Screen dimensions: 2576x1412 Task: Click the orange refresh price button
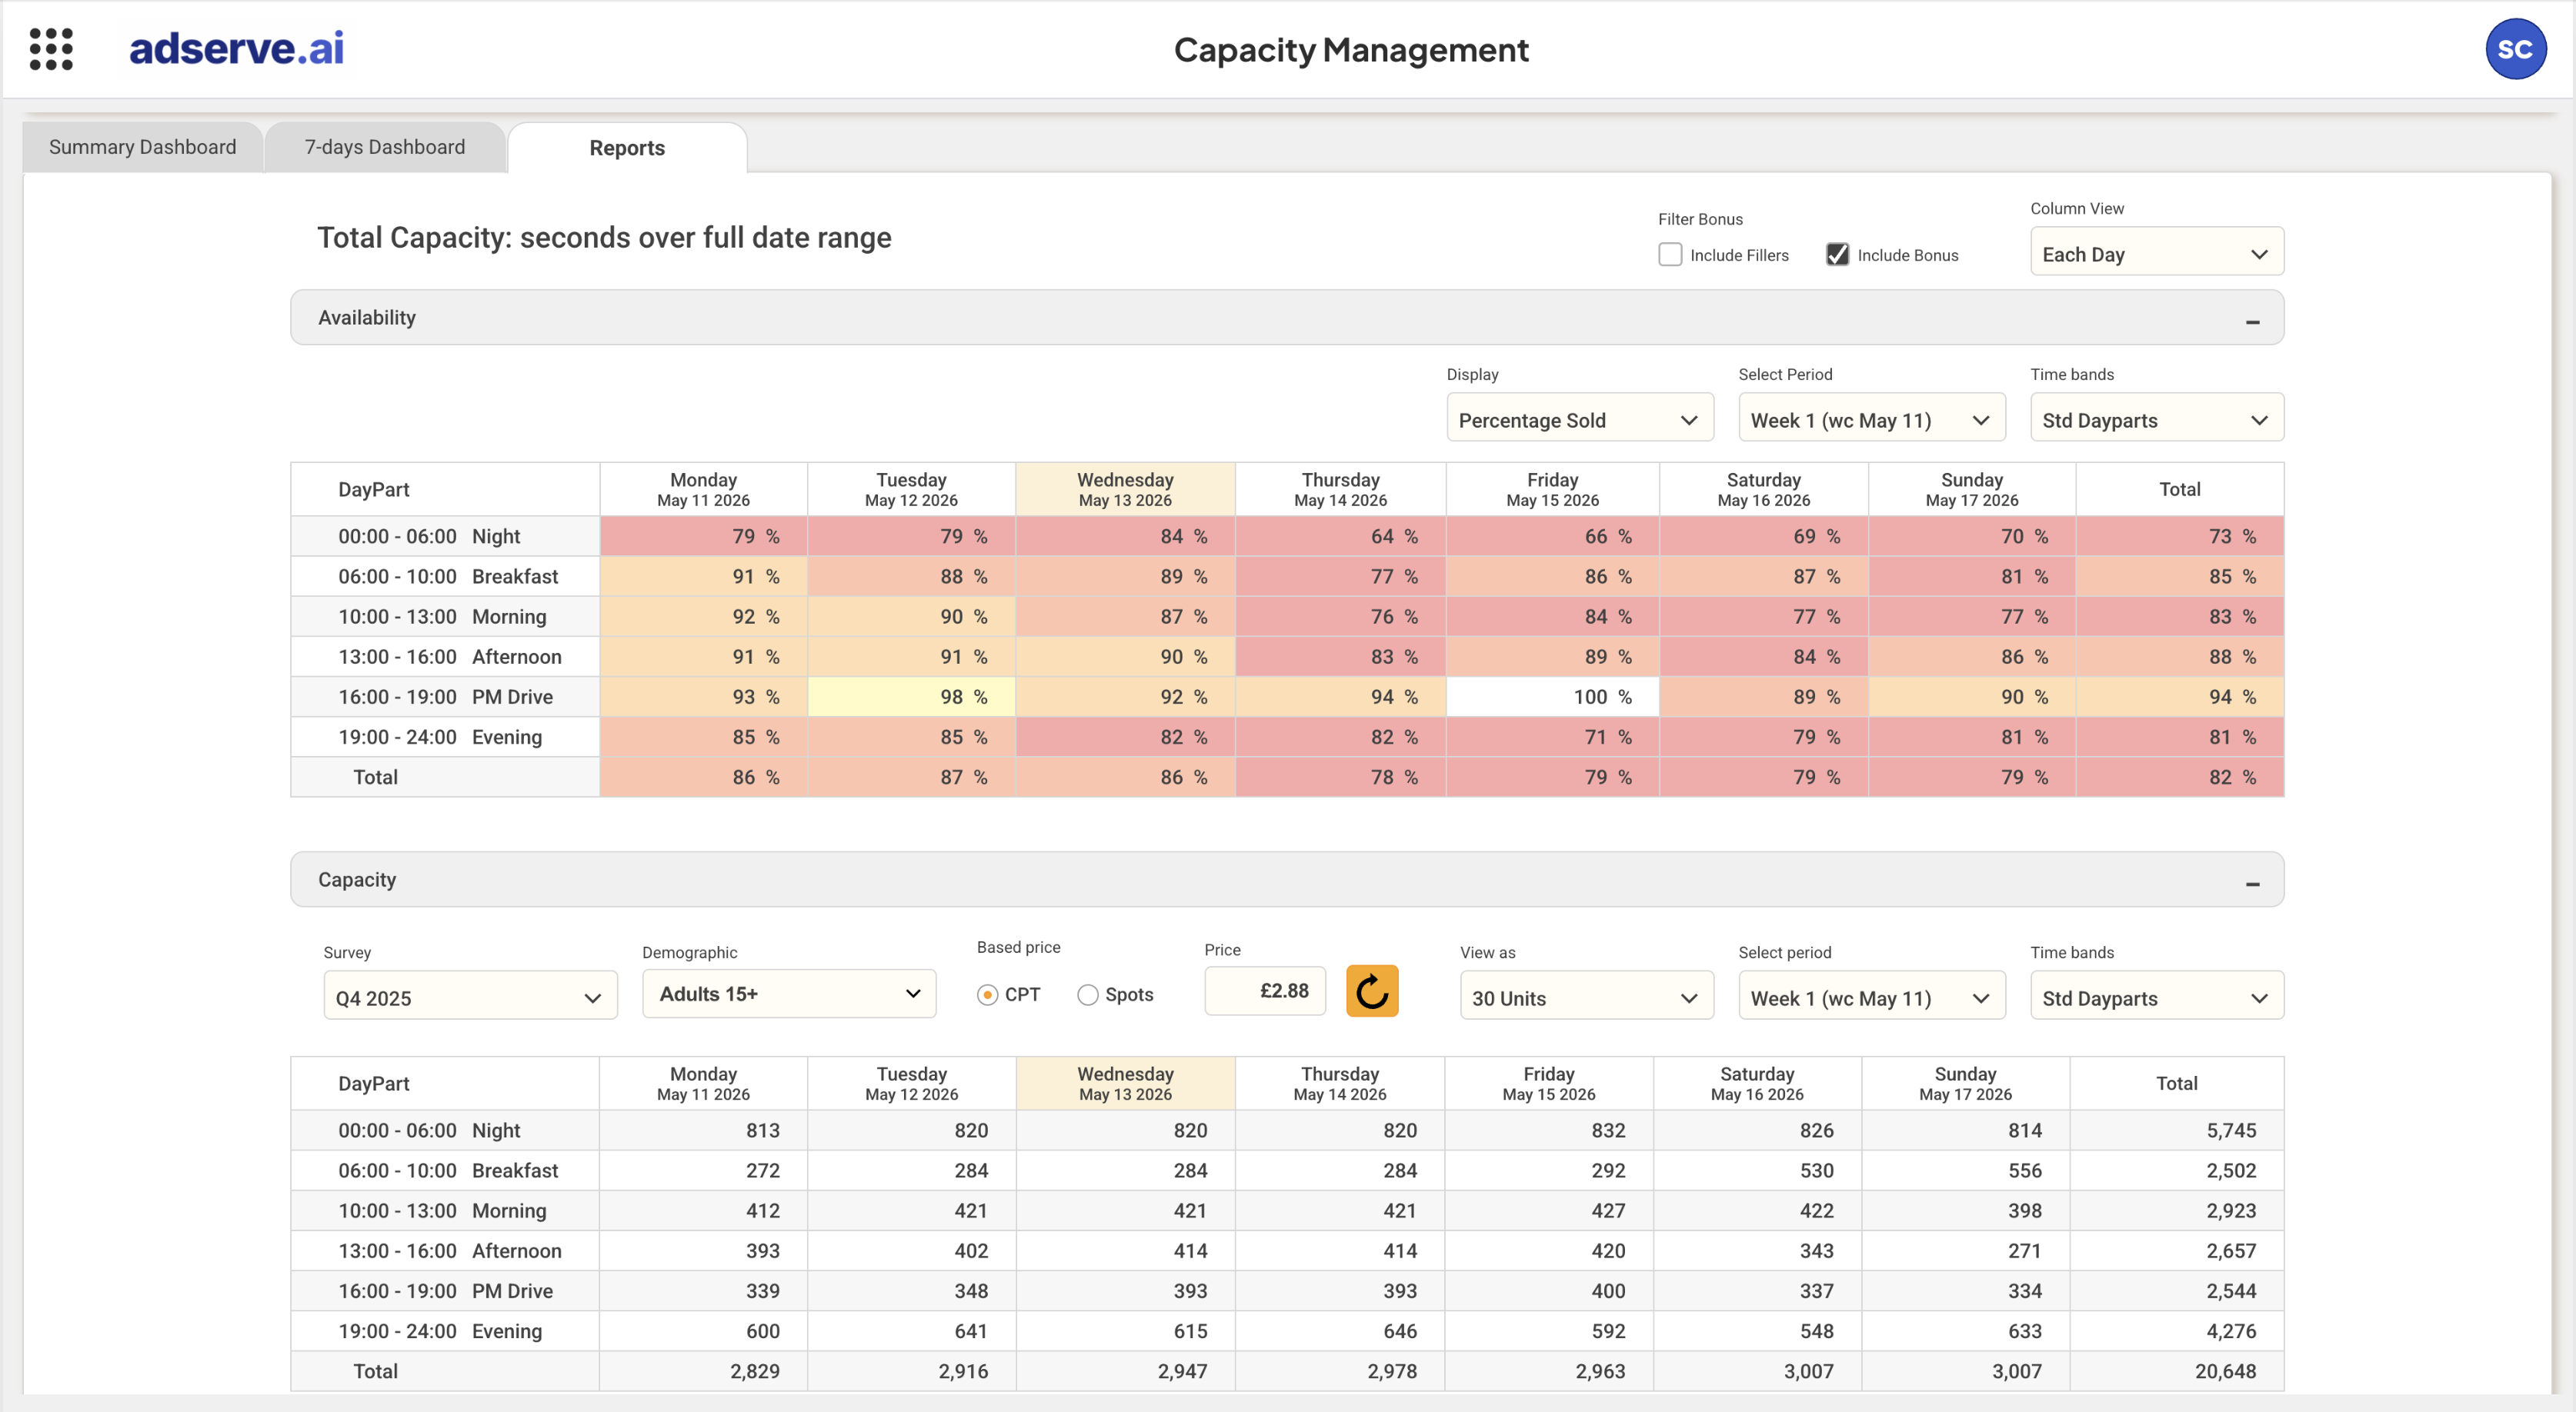click(1372, 991)
